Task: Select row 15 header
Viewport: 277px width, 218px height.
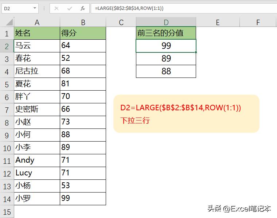Action: coord(7,212)
